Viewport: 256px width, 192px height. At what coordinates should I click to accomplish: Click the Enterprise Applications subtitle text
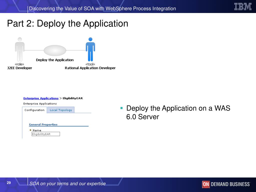(40, 104)
